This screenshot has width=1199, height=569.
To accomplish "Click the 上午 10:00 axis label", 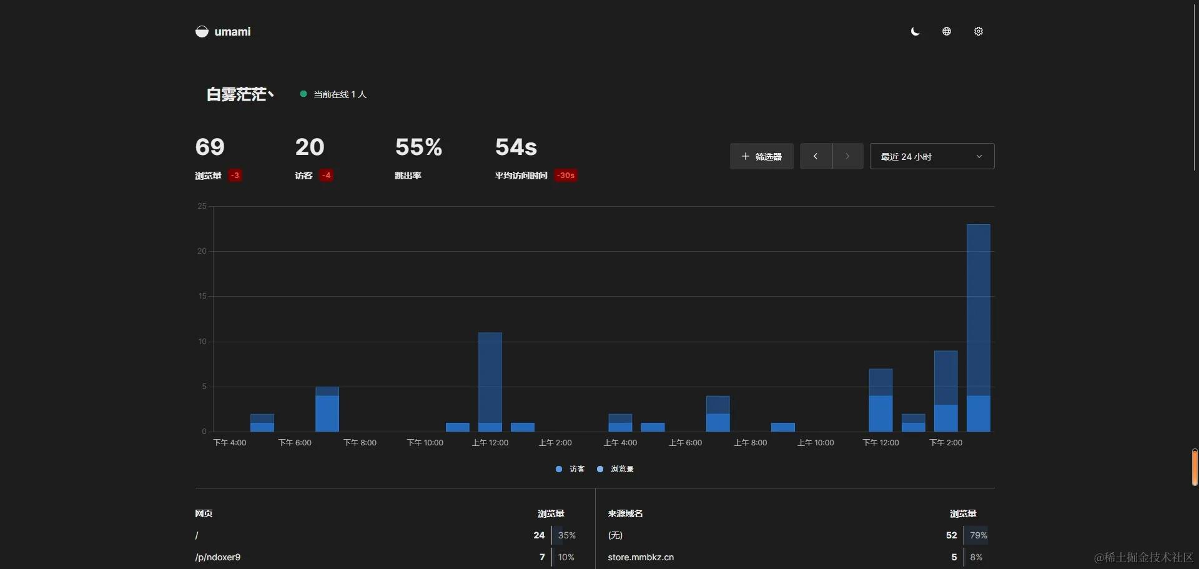I will (816, 443).
